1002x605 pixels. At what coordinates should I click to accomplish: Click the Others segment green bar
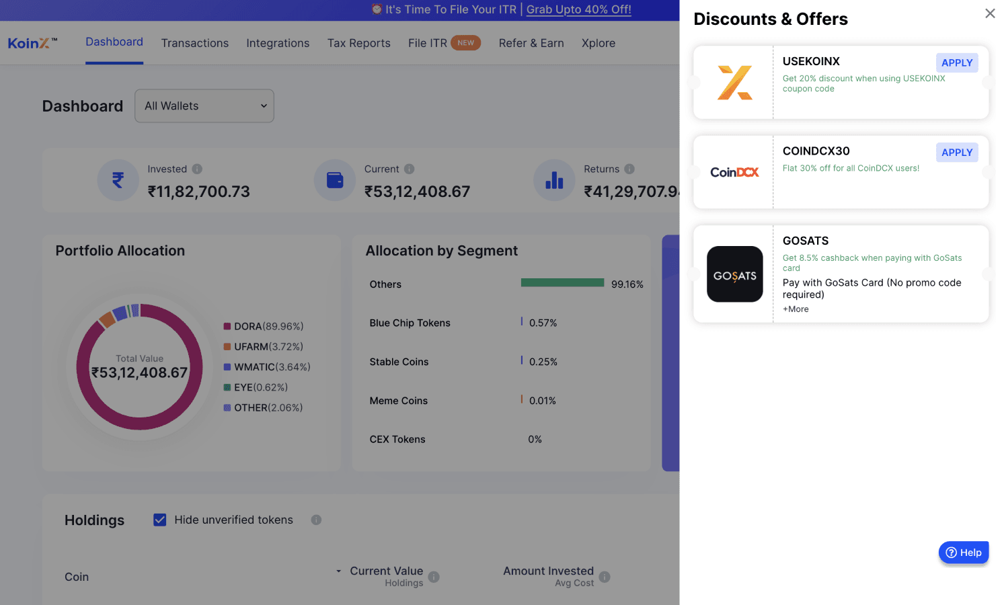(x=562, y=283)
